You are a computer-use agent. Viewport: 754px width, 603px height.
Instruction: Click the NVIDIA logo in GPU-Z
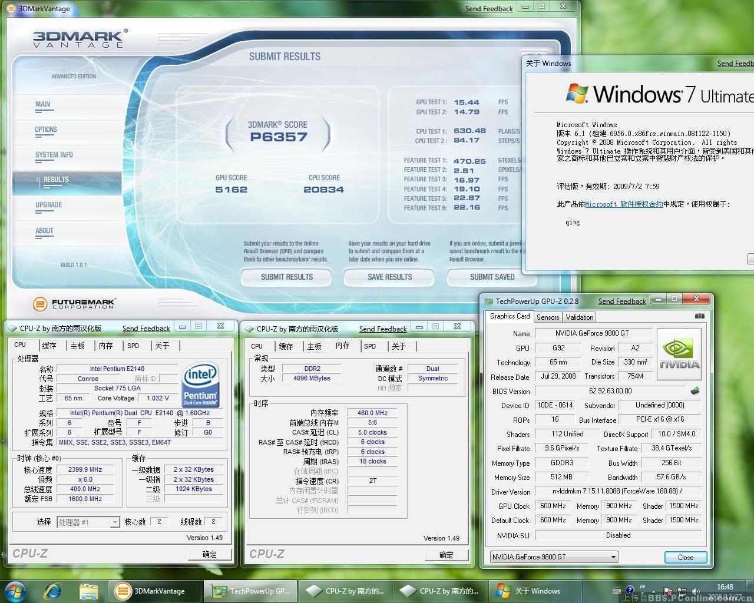(x=679, y=354)
